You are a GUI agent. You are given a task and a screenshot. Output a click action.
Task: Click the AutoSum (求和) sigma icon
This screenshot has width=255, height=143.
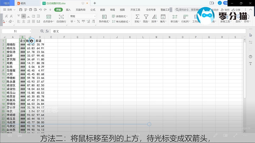(137, 17)
